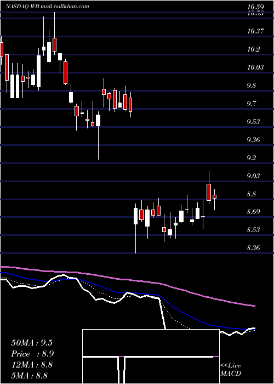274x384 pixels.
Task: Select the 10.03 price level label
Action: pos(255,67)
